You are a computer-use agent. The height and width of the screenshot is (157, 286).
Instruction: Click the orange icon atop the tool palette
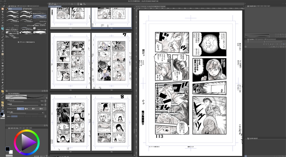3,9
